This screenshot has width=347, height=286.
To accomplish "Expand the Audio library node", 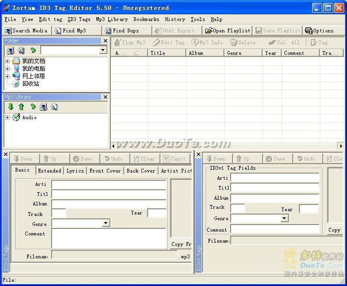I will (x=7, y=117).
